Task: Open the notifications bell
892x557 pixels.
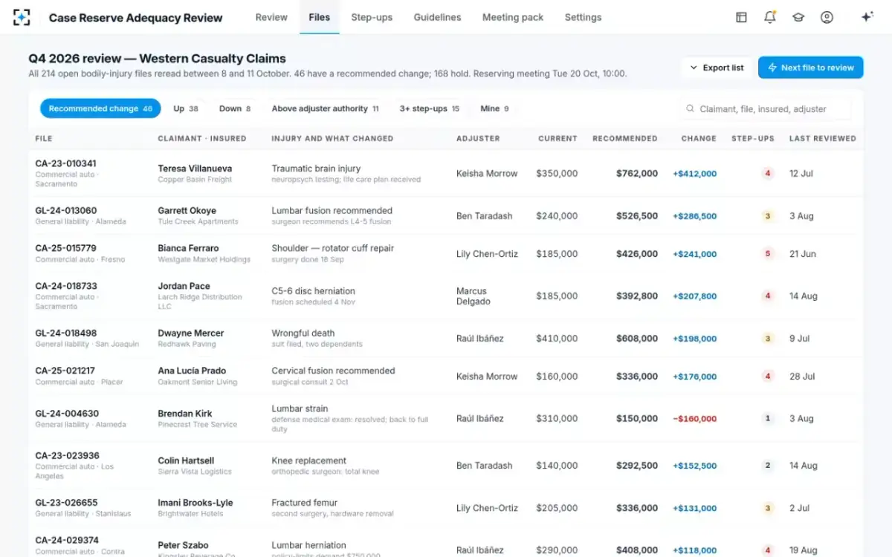Action: (770, 17)
